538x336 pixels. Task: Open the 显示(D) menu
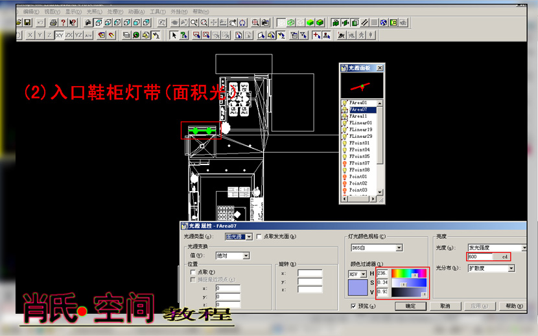pos(73,12)
